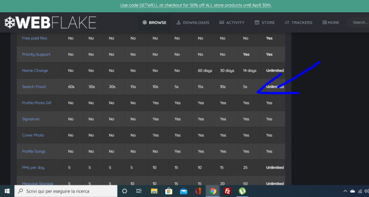This screenshot has height=197, width=369.
Task: Expand the system tray hidden icons
Action: [344, 191]
